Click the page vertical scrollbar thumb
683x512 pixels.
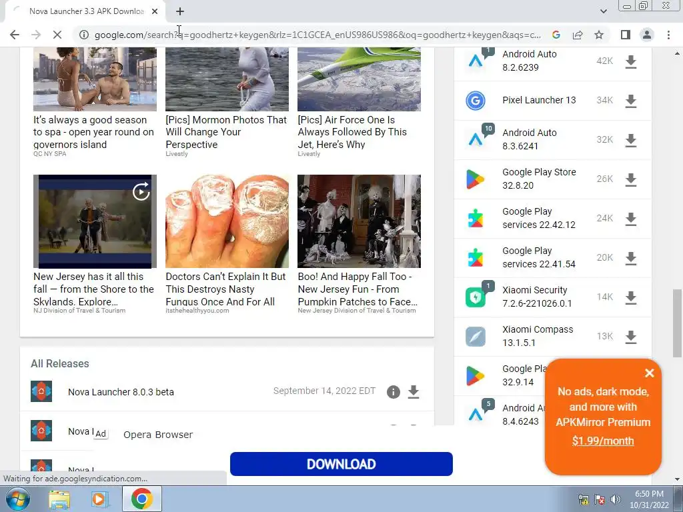point(677,322)
